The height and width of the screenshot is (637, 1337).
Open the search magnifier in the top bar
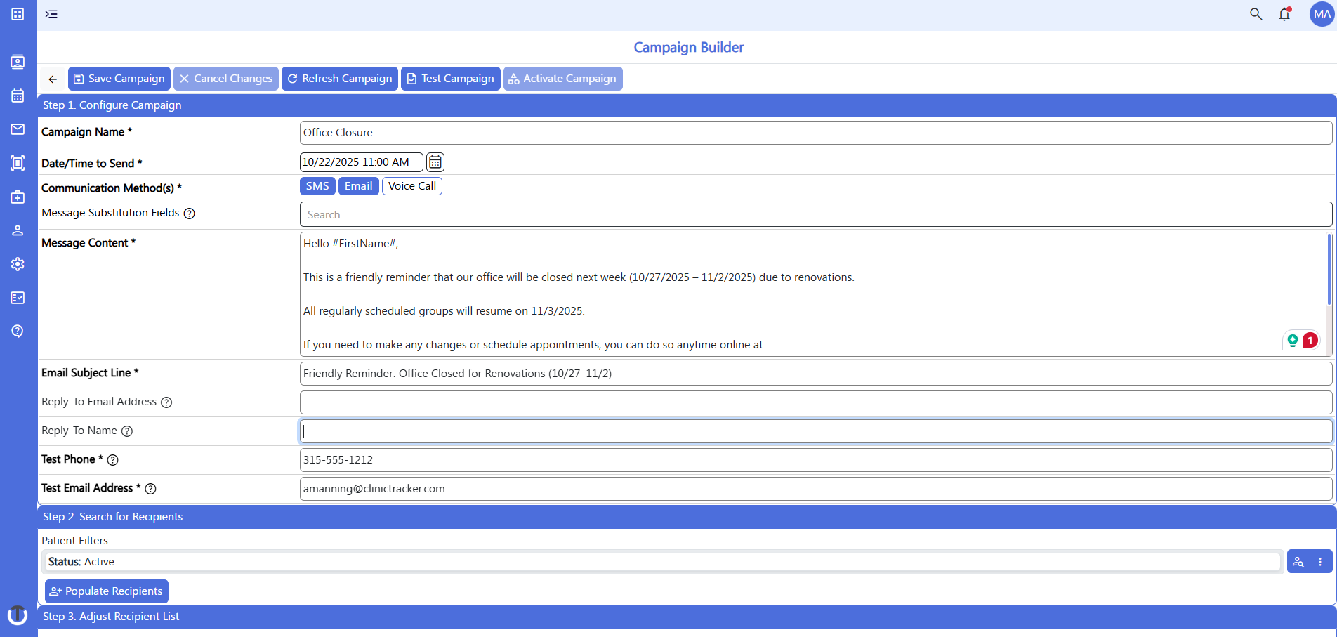coord(1256,13)
